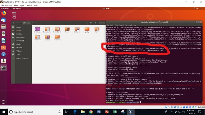Open Ubuntu Software from the dock
This screenshot has width=205, height=115.
[4, 48]
